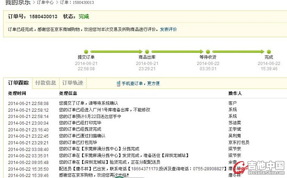Switch to the 订单跟踪 tab
Viewport: 287px width, 178px height.
(18, 83)
